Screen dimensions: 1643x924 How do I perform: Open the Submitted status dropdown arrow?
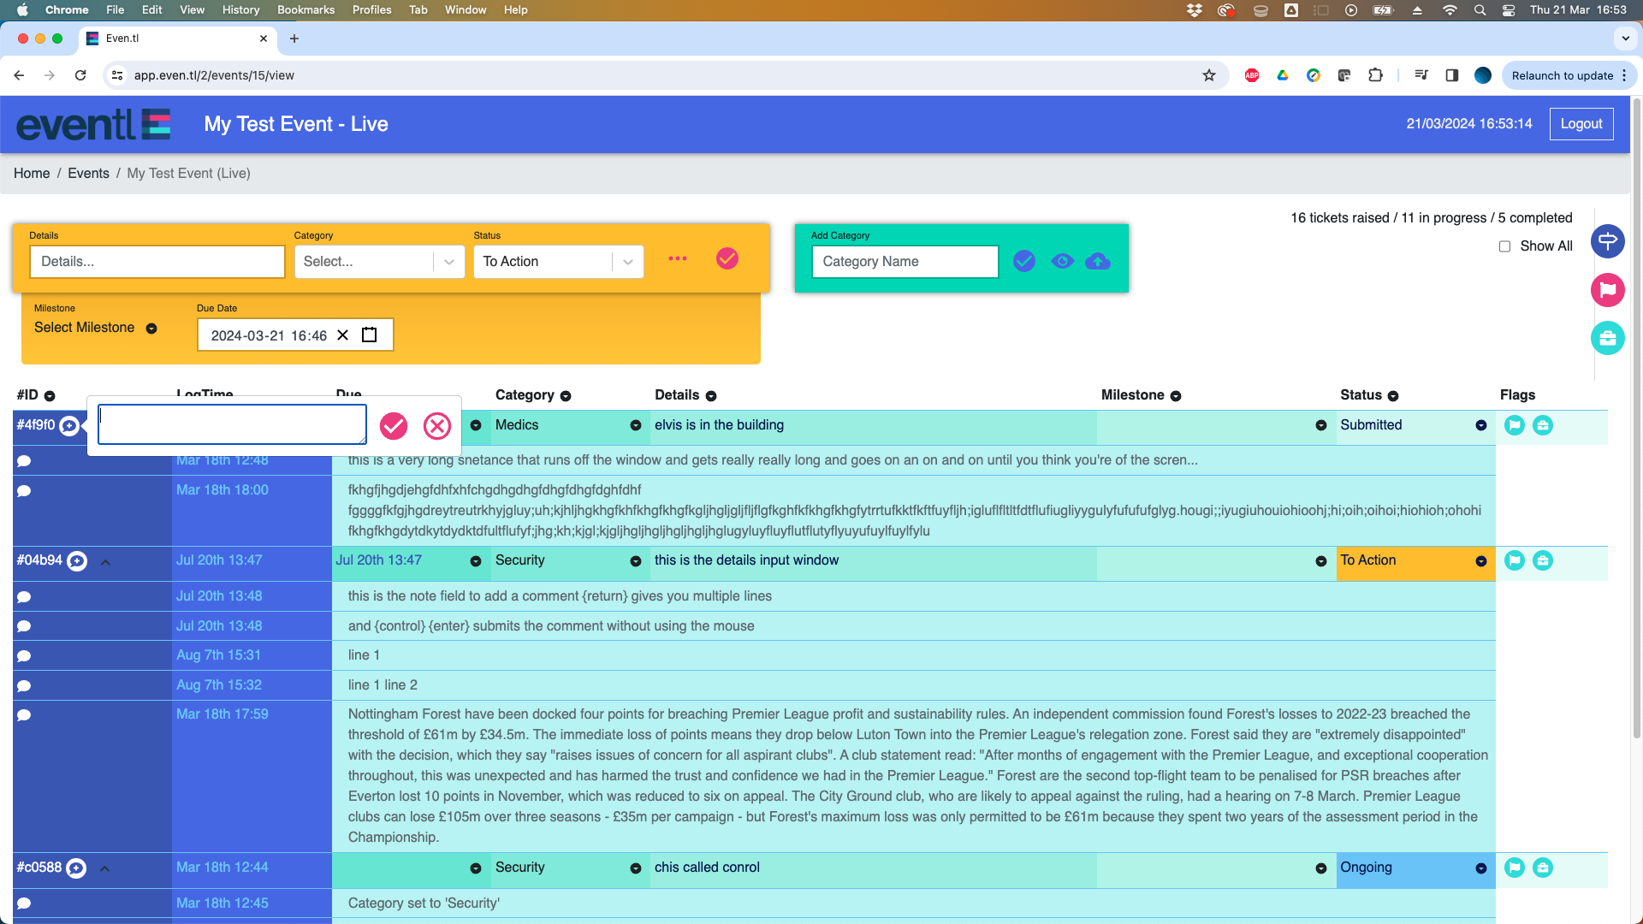(1481, 426)
